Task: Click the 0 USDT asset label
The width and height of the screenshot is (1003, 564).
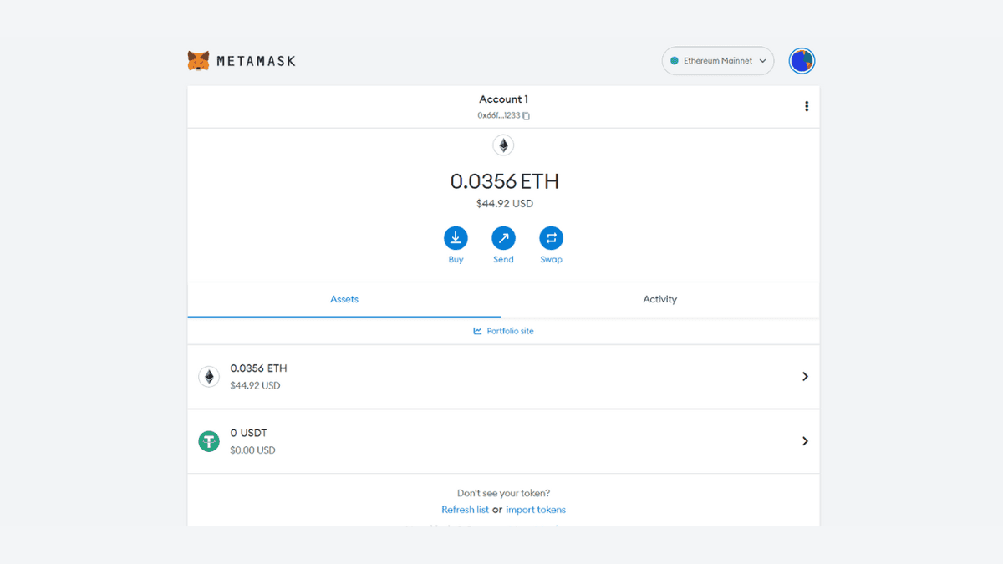Action: [249, 433]
